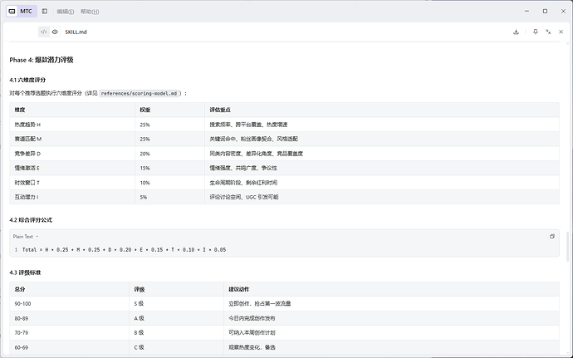Image resolution: width=573 pixels, height=358 pixels.
Task: Click the C 级 rating cell
Action: coord(177,347)
